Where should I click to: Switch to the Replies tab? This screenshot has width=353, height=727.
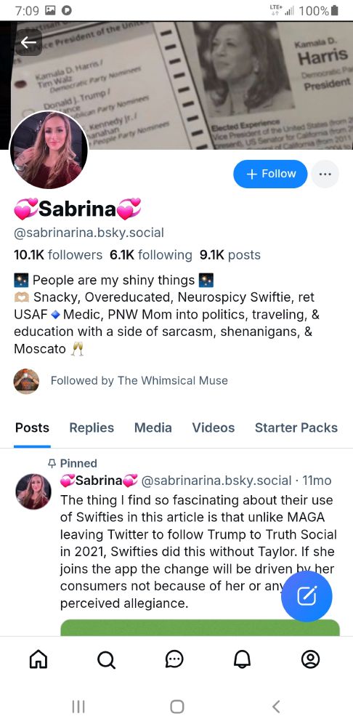coord(92,427)
